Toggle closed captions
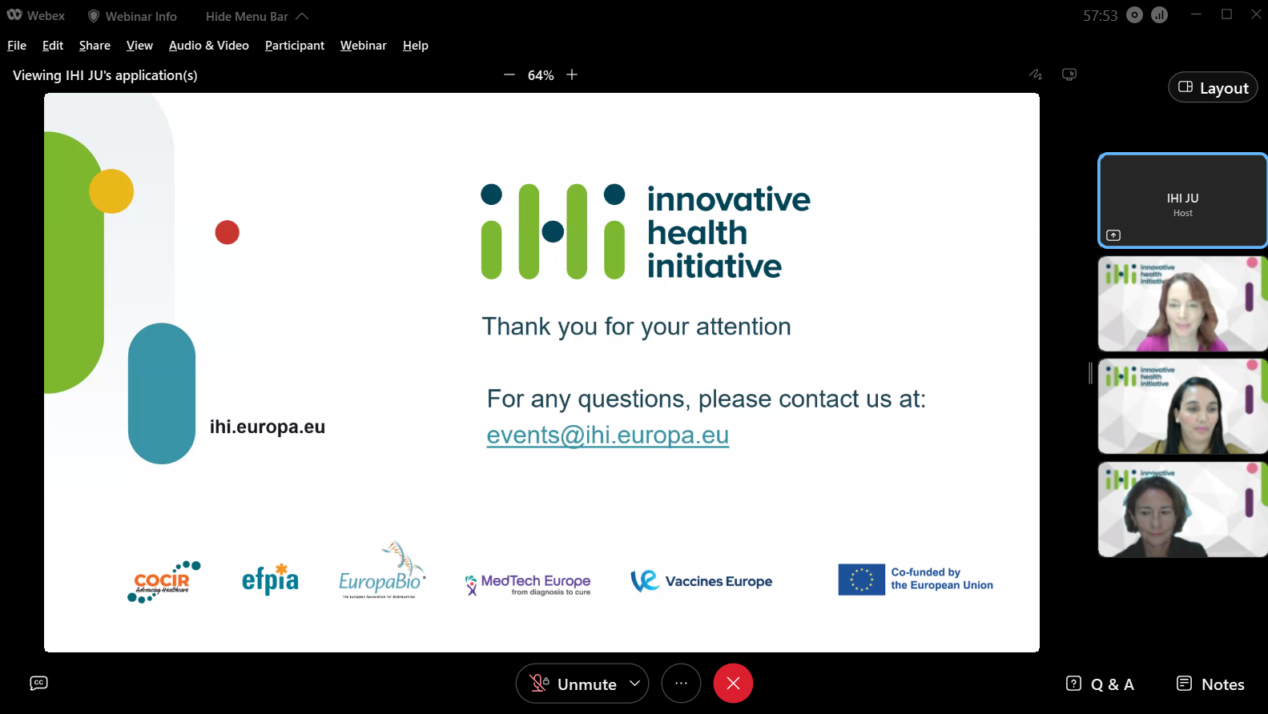1268x714 pixels. [x=38, y=683]
